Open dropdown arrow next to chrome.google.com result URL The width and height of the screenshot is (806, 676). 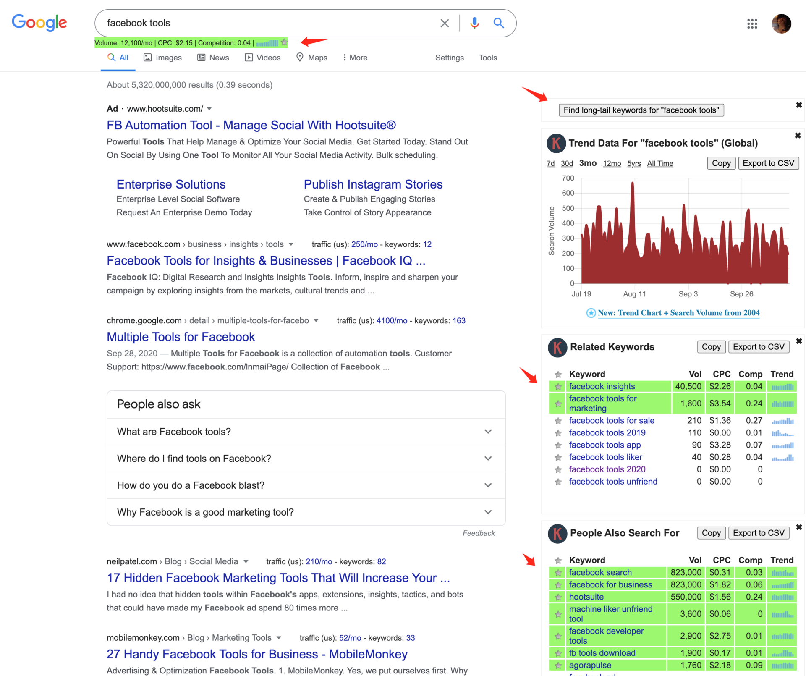316,321
